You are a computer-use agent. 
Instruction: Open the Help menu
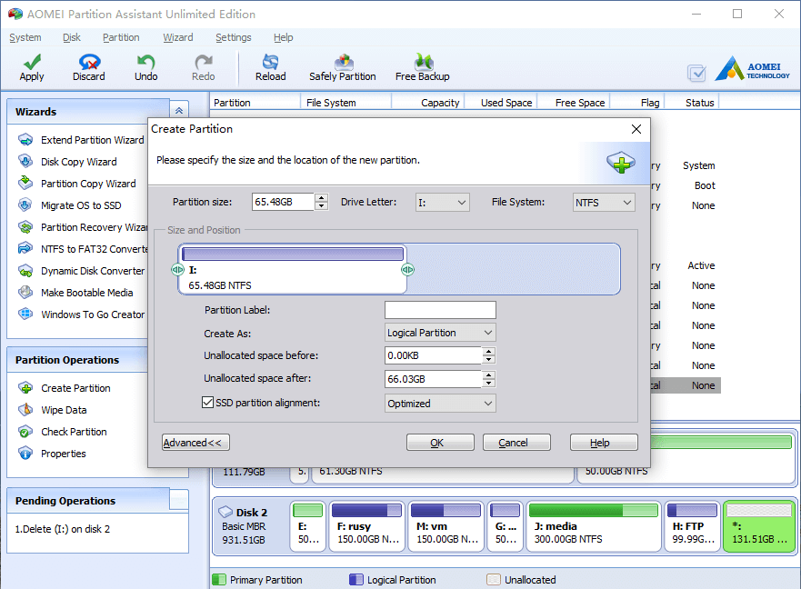point(283,37)
